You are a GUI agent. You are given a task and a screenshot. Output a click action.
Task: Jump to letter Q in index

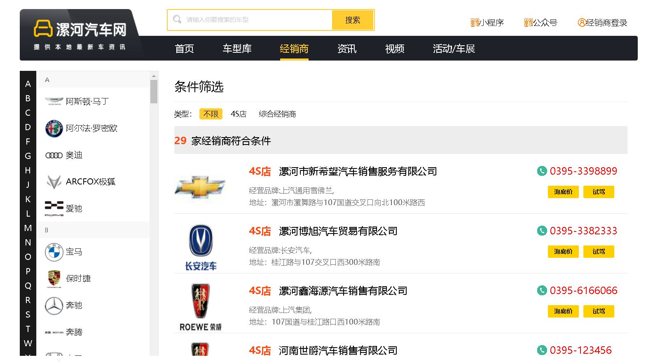(28, 286)
